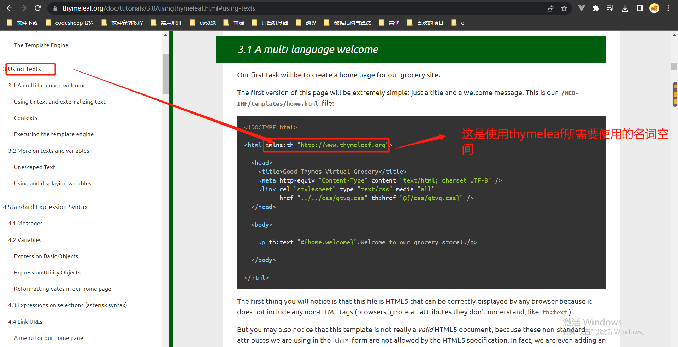678x347 pixels.
Task: Click the title Good Thymes Virtual Grocery line
Action: pos(332,172)
